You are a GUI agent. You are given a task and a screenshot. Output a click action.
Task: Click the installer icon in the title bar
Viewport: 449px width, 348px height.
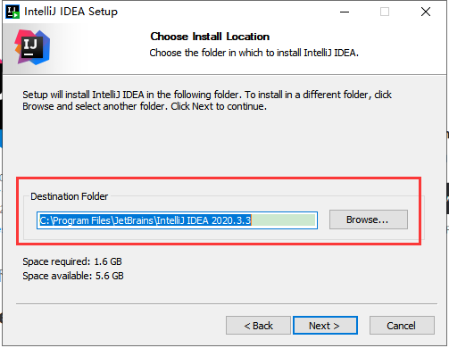click(x=12, y=12)
